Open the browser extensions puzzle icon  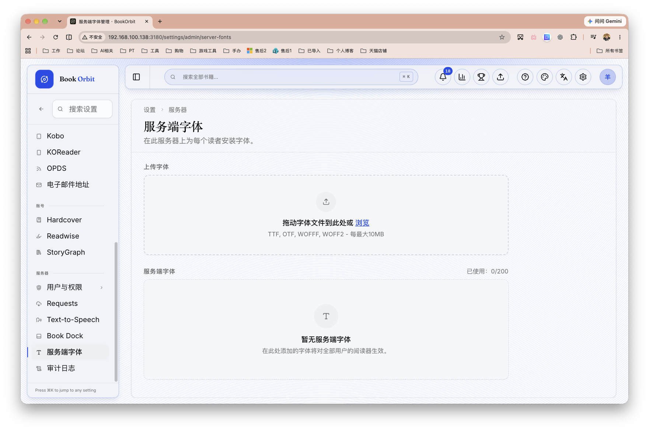click(x=573, y=37)
